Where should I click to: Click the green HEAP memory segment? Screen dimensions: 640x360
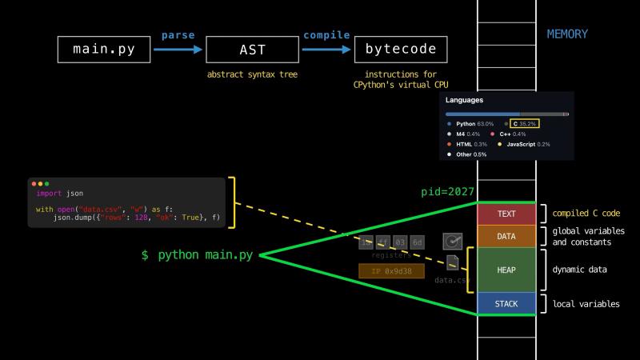[506, 270]
